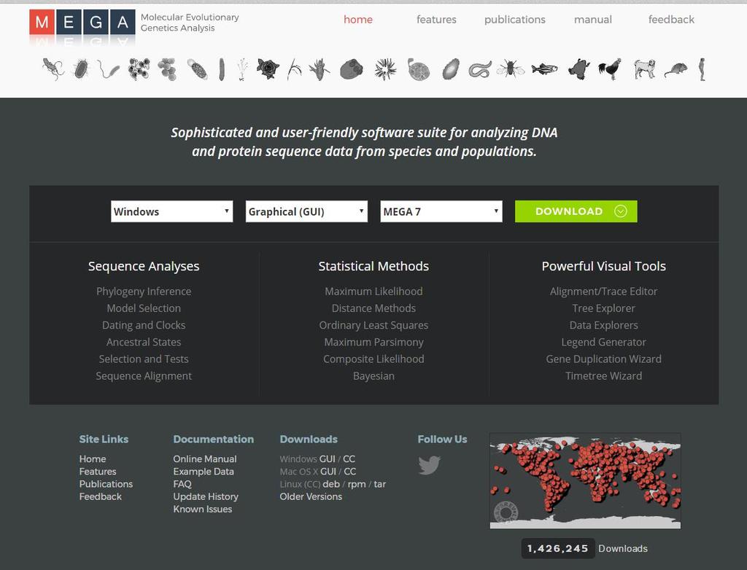The width and height of the screenshot is (747, 570).
Task: Open the Tree Explorer link
Action: point(603,308)
